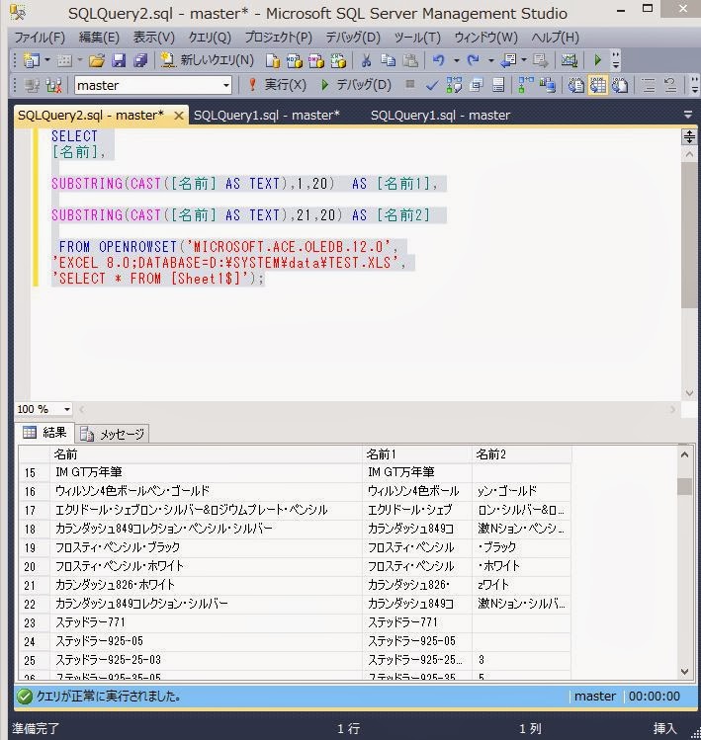Expand the Undo history dropdown arrow
Image resolution: width=701 pixels, height=740 pixels.
457,60
